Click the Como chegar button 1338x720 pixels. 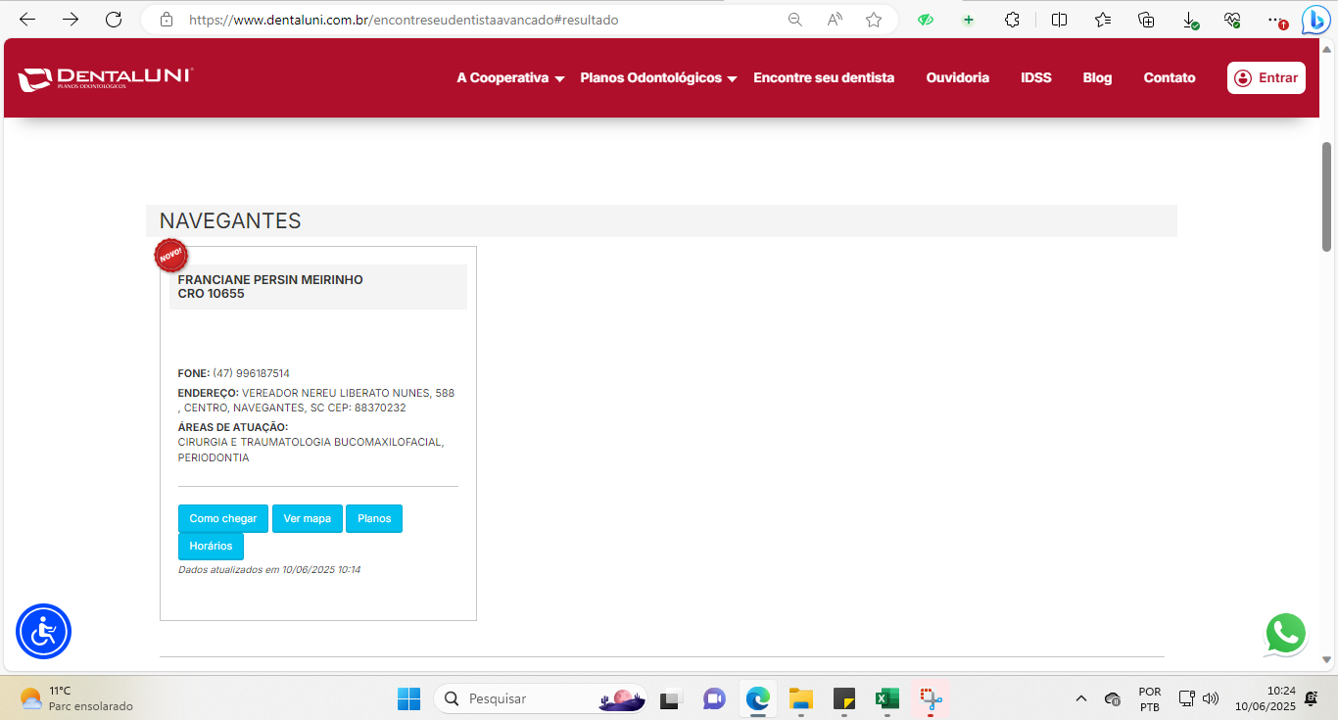tap(223, 518)
